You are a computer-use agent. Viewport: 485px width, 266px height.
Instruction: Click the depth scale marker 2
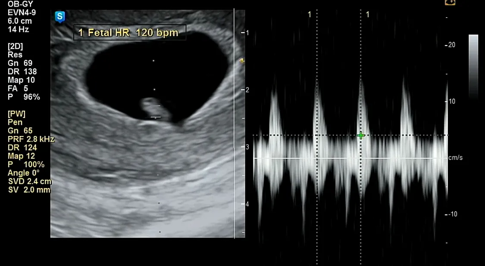(247, 90)
